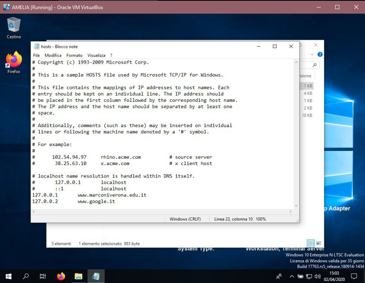Expand the Explorer ribbon chevron
This screenshot has width=365, height=283.
[x=312, y=55]
